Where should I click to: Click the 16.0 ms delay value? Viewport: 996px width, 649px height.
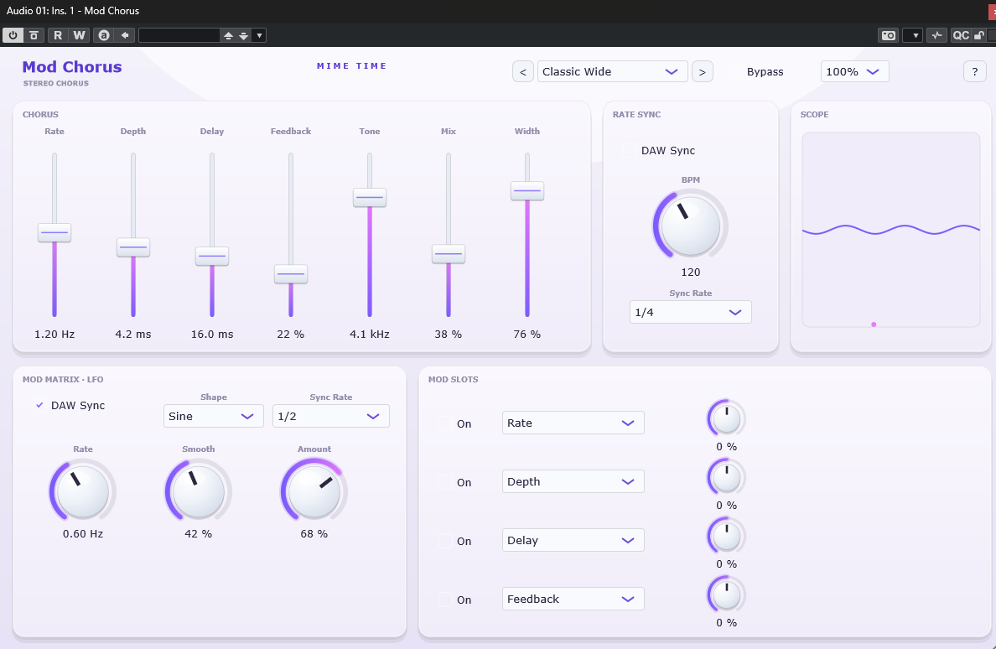point(212,334)
